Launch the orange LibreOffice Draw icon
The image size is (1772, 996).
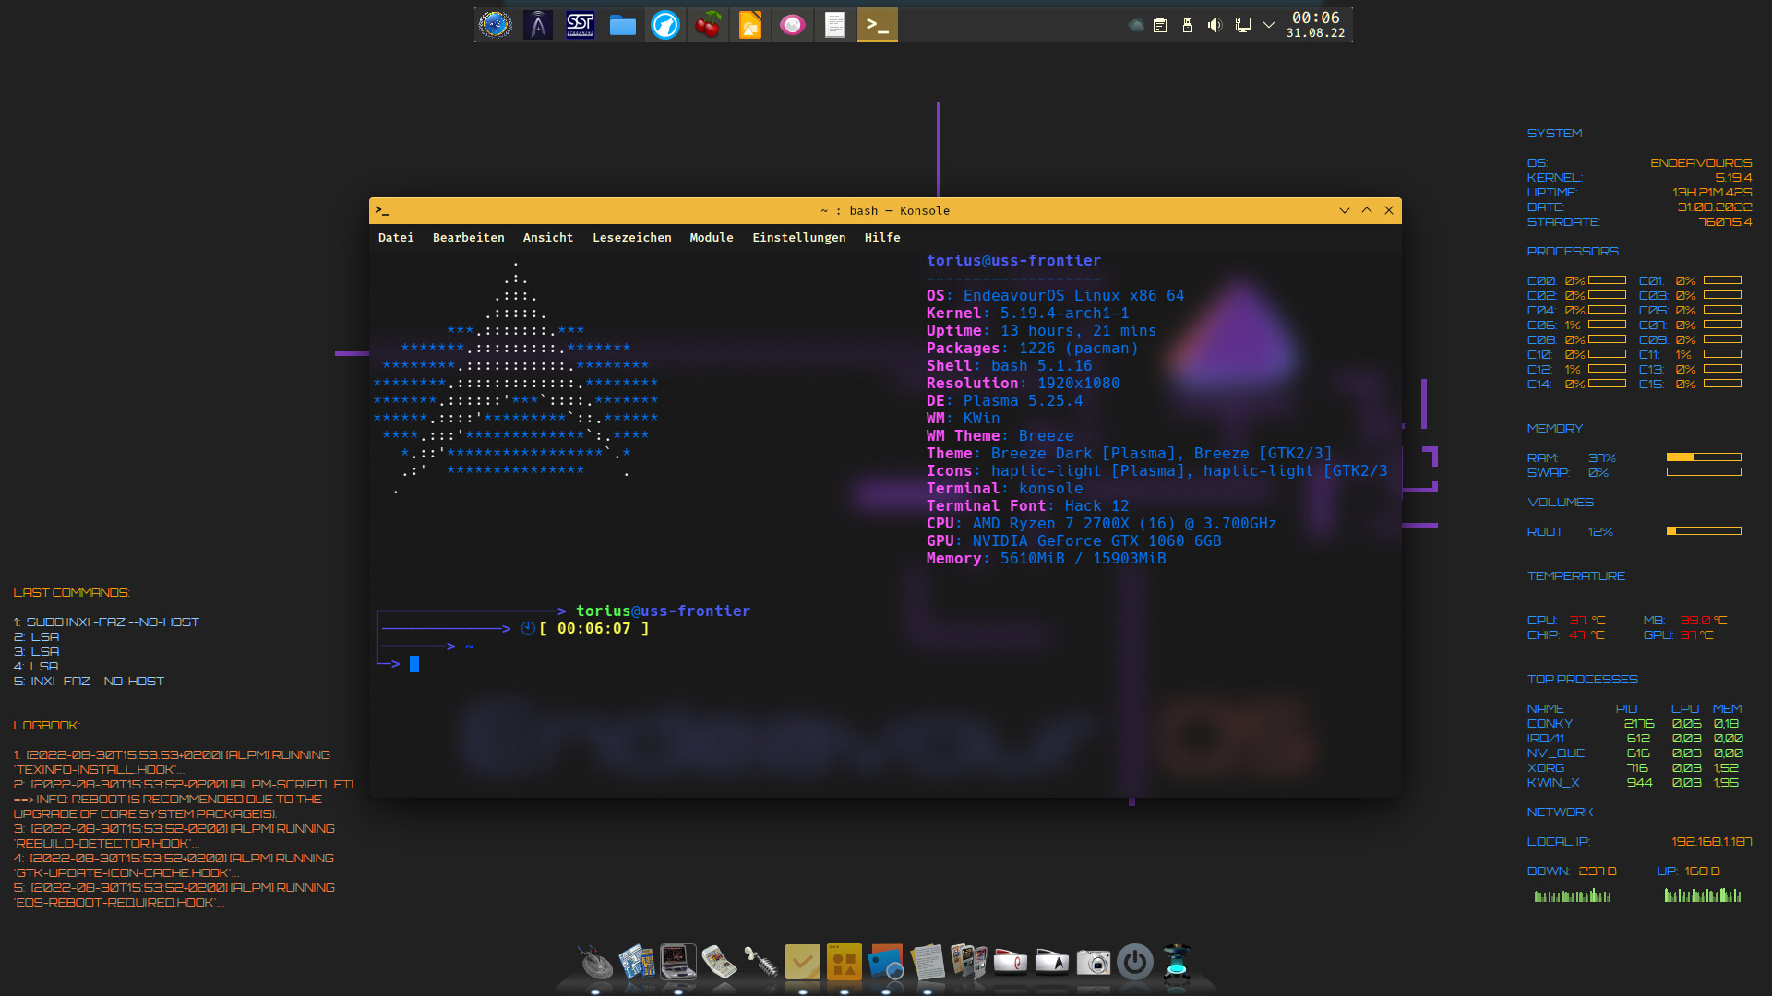pos(750,25)
